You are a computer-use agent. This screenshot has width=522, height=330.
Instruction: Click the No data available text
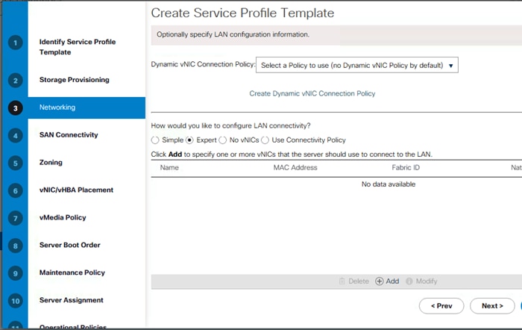tap(389, 184)
